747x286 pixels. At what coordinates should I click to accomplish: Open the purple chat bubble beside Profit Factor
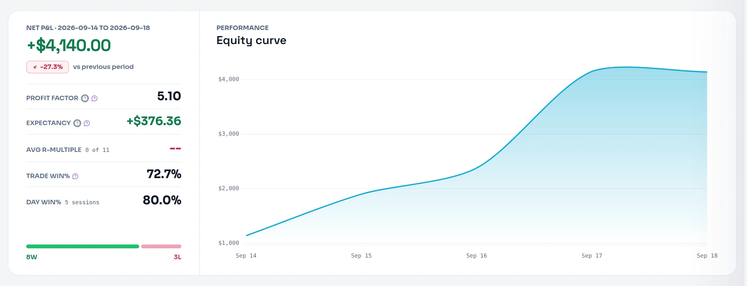pyautogui.click(x=94, y=98)
